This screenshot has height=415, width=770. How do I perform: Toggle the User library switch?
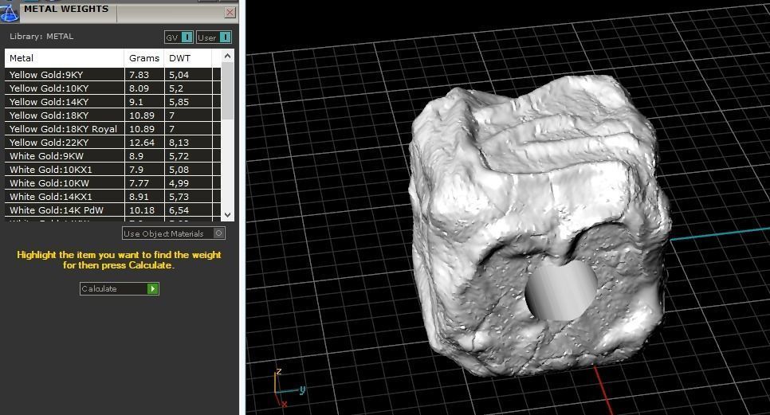pyautogui.click(x=214, y=37)
